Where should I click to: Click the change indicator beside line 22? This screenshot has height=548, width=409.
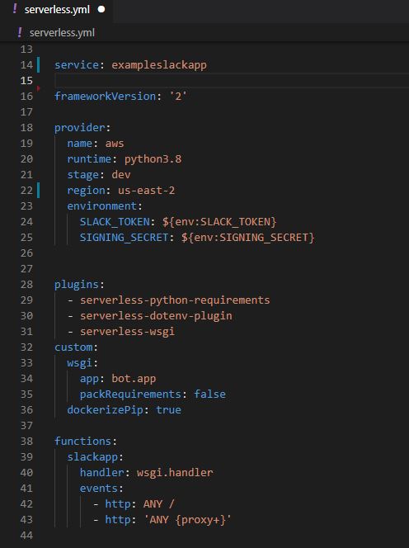click(39, 191)
